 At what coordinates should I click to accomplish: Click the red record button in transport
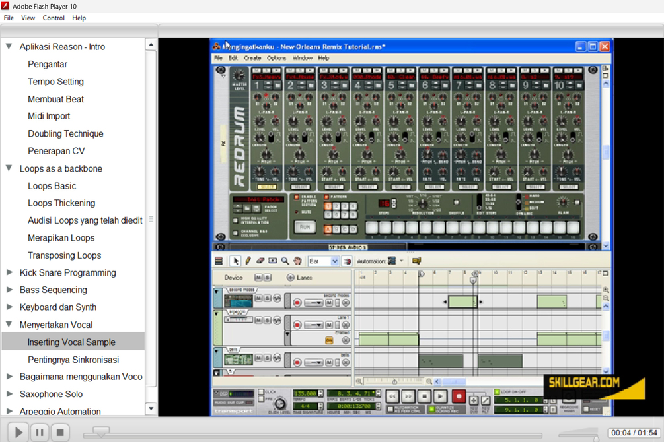459,396
